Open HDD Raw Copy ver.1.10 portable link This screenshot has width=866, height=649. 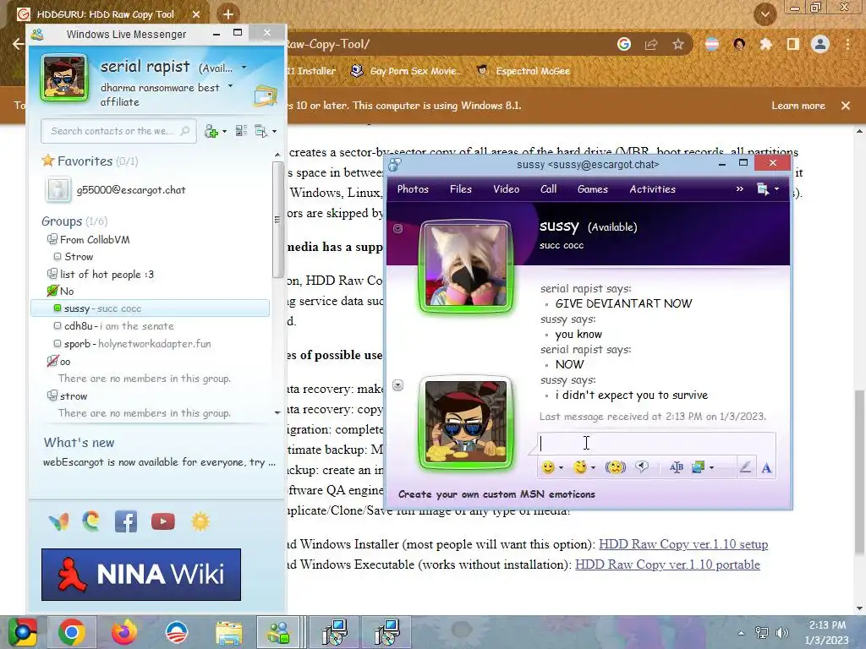coord(667,564)
